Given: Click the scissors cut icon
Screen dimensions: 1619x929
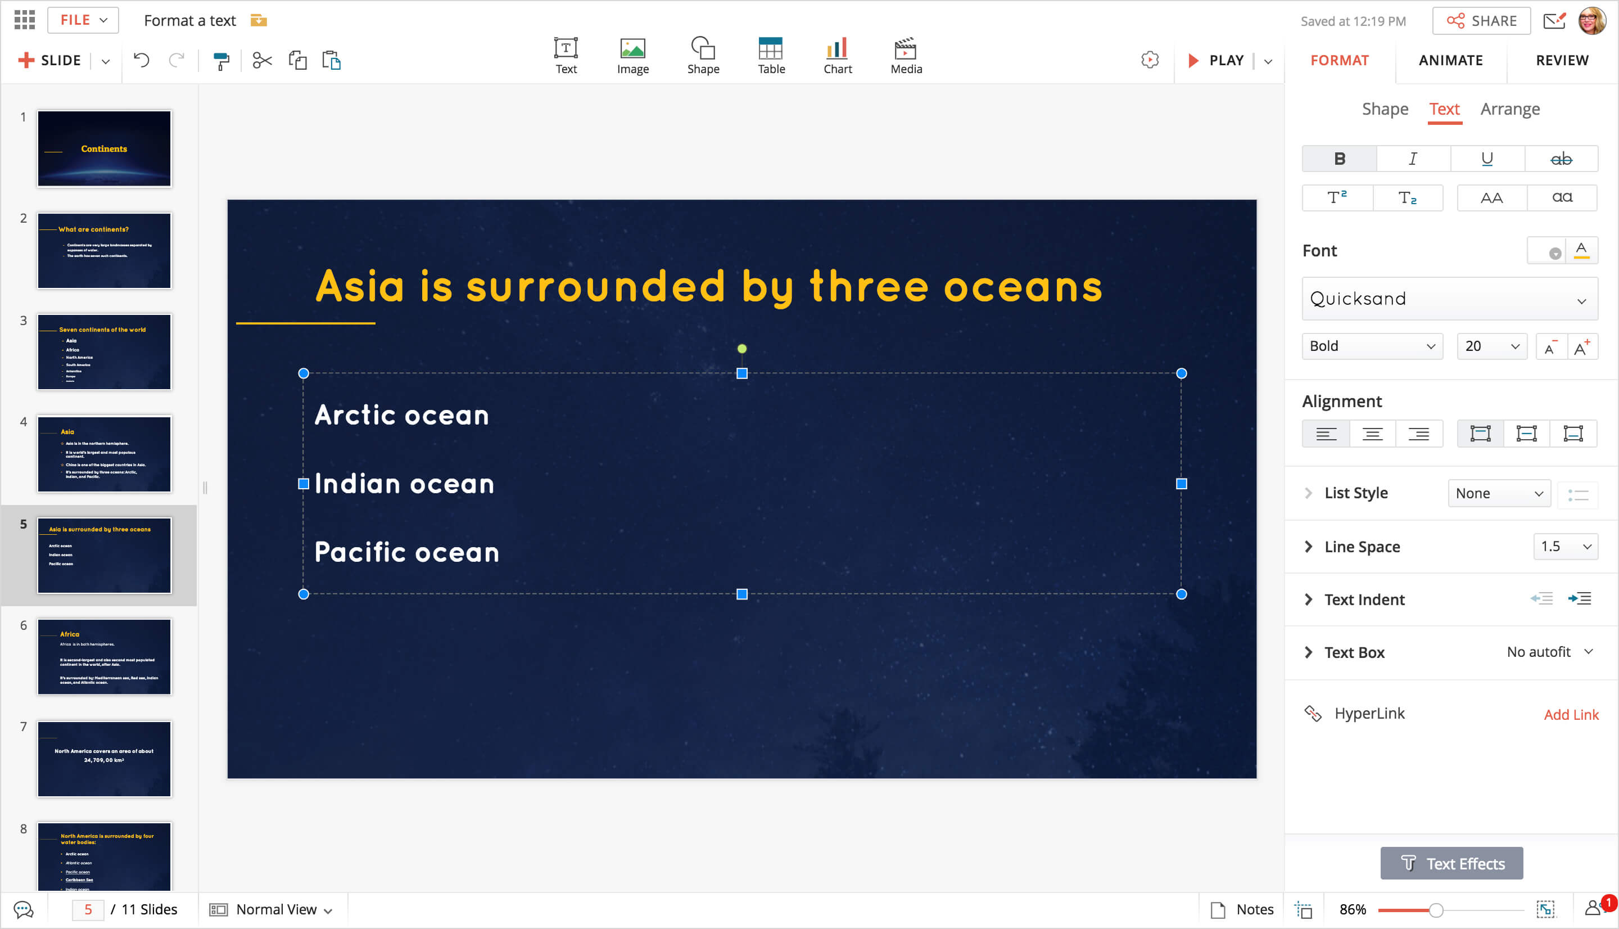Looking at the screenshot, I should (262, 61).
